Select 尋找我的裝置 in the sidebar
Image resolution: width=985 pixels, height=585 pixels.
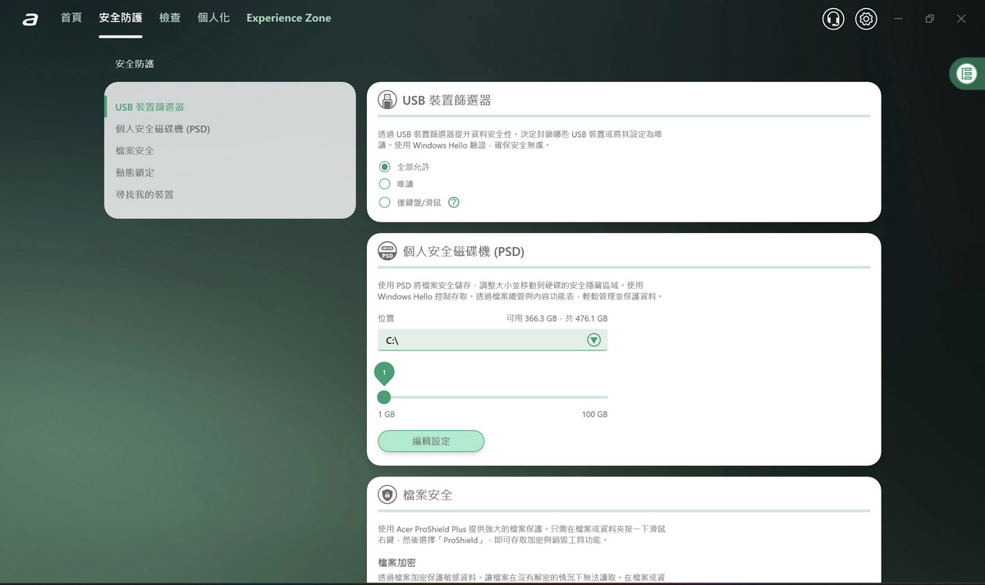144,194
